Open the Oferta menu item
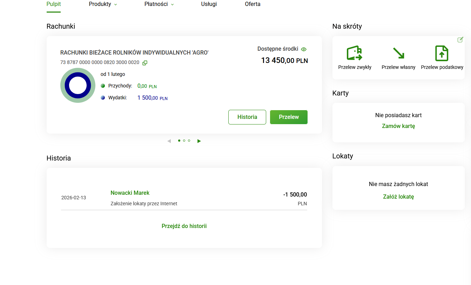The width and height of the screenshot is (471, 285). click(253, 4)
